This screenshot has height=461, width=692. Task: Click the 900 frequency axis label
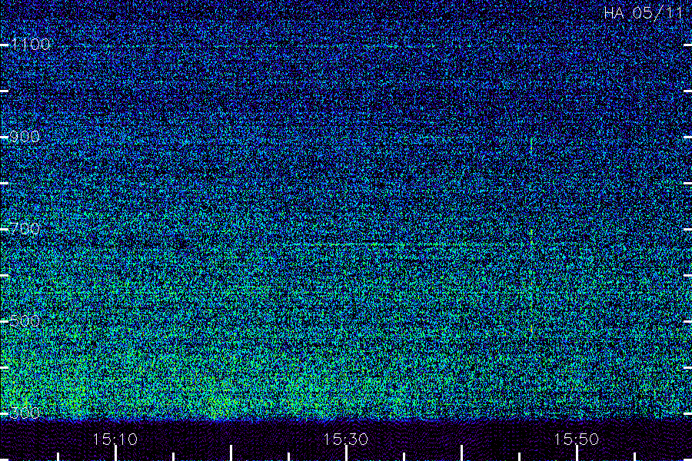tap(25, 136)
